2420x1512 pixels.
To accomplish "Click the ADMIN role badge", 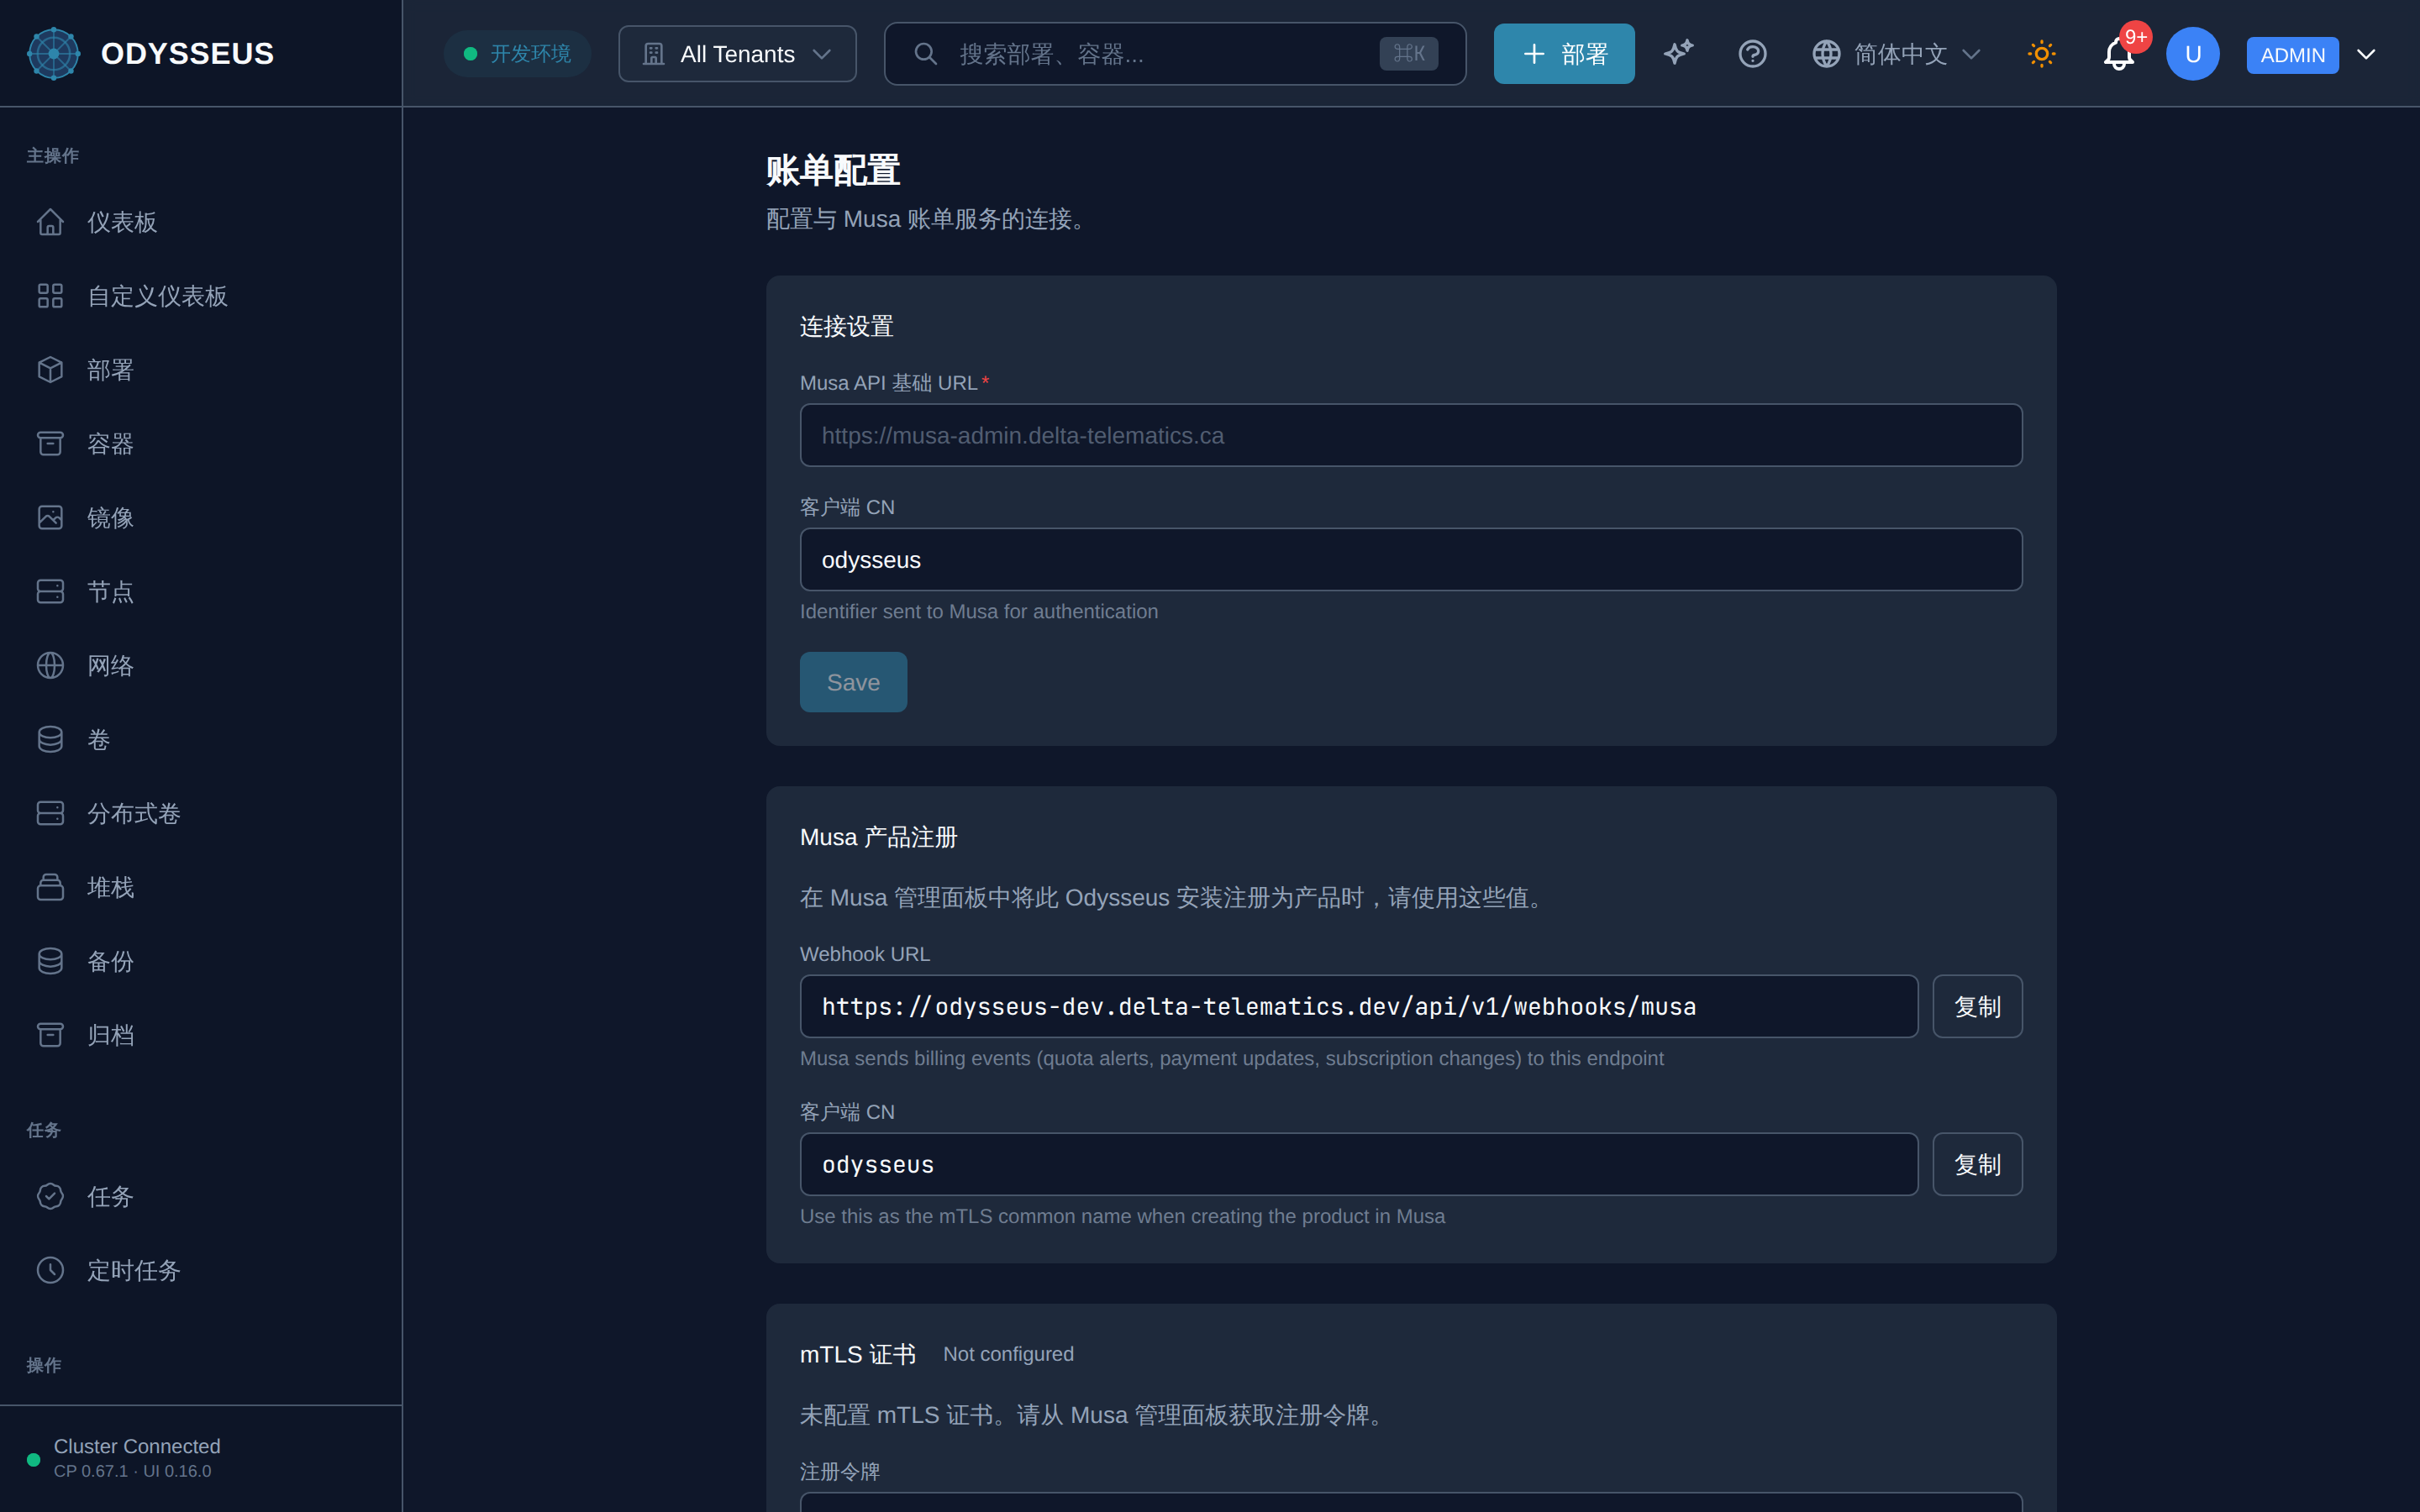I will [x=2292, y=55].
